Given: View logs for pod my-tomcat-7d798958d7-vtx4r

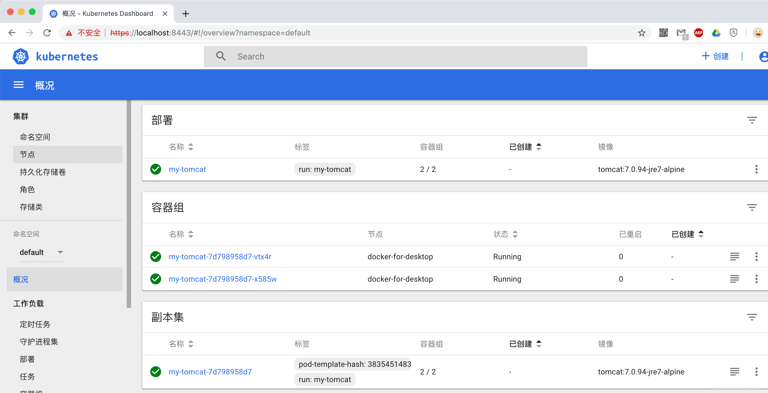Looking at the screenshot, I should (x=734, y=256).
